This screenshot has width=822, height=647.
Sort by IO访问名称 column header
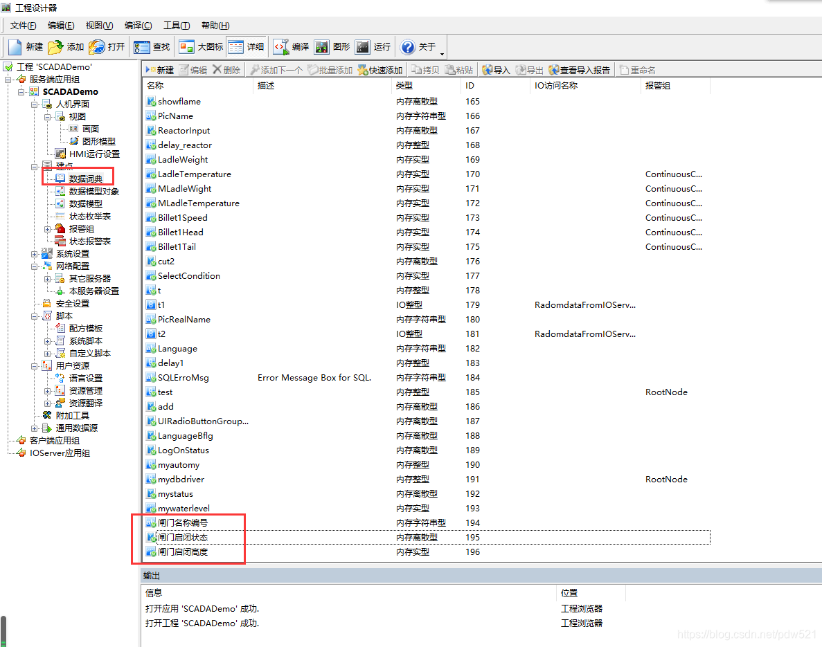pos(585,85)
